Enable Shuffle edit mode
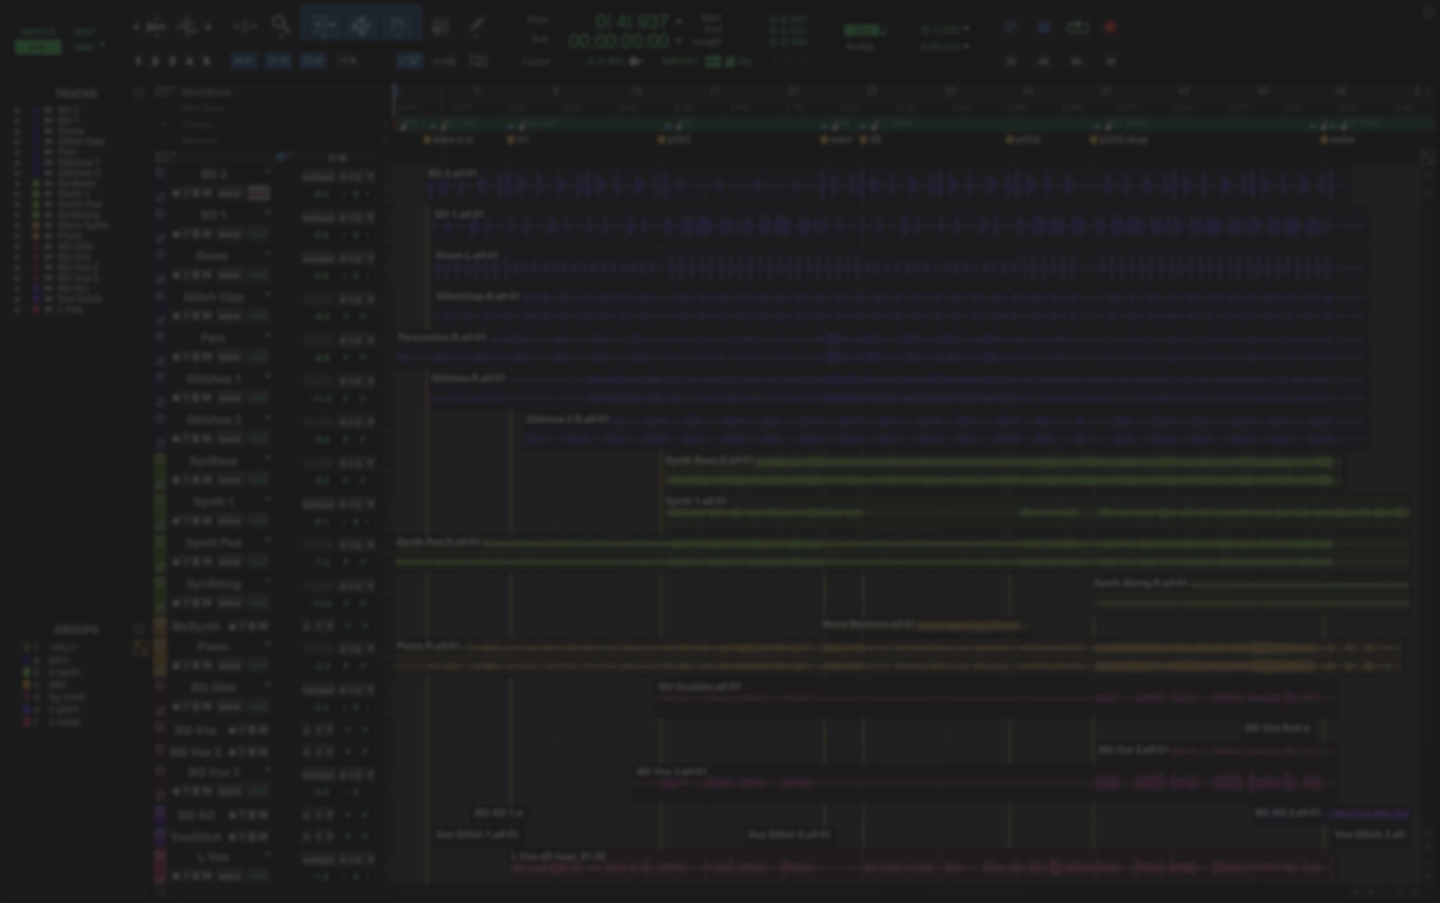Viewport: 1440px width, 903px height. (38, 31)
